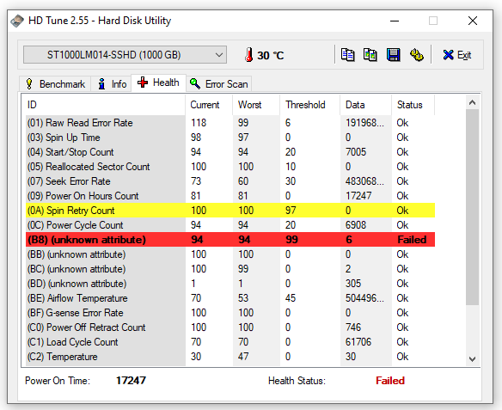The width and height of the screenshot is (502, 410).
Task: Close the HD Tune window
Action: pos(473,21)
